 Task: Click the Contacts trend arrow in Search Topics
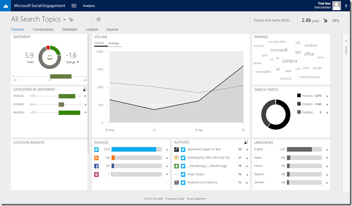[327, 104]
